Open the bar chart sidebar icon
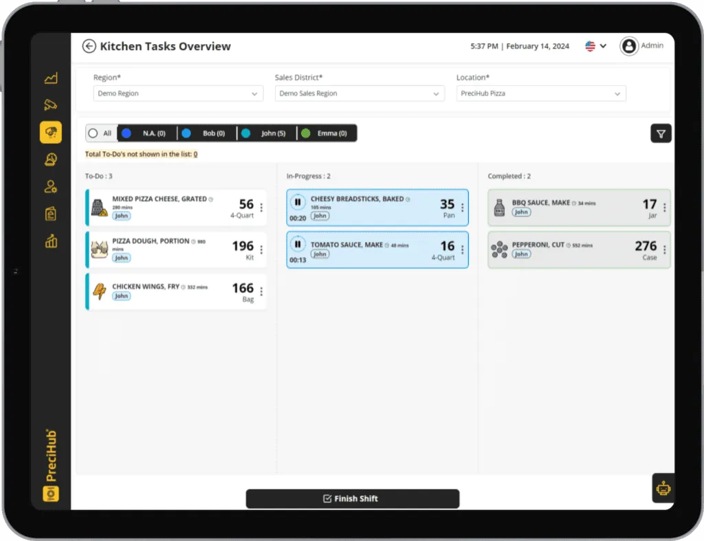Screen dimensions: 704x541 (x=51, y=241)
